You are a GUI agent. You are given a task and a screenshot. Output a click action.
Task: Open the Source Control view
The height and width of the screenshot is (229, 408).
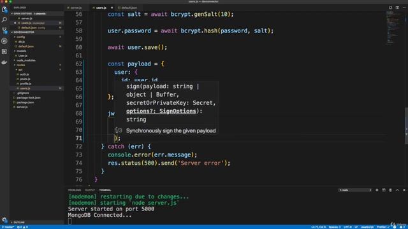(4, 31)
